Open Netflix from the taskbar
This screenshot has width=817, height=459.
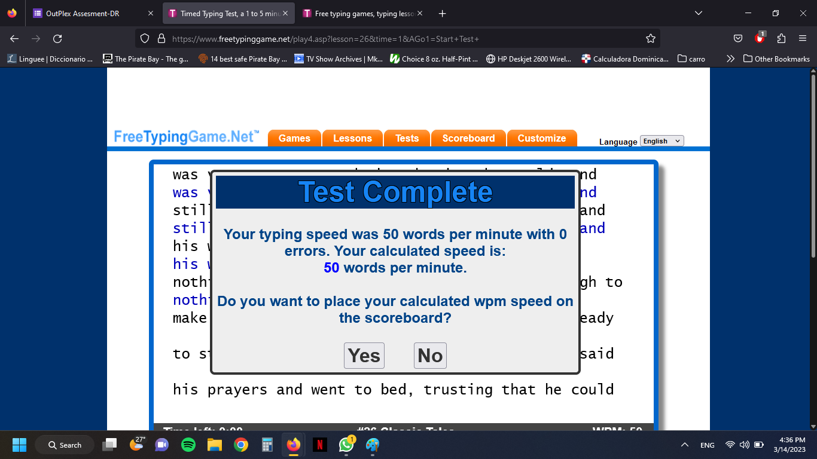click(320, 445)
